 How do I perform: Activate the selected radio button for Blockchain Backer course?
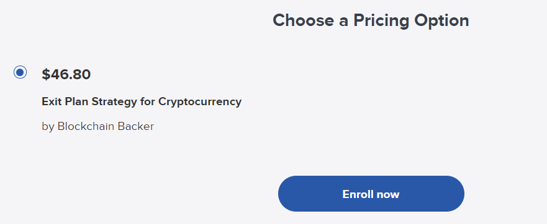tap(20, 72)
